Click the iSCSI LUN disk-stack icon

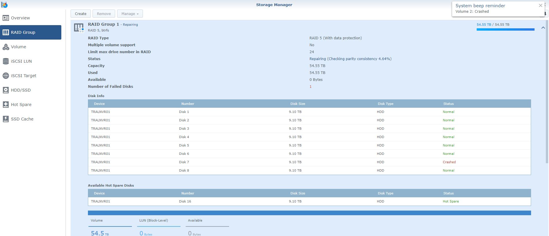coord(6,61)
